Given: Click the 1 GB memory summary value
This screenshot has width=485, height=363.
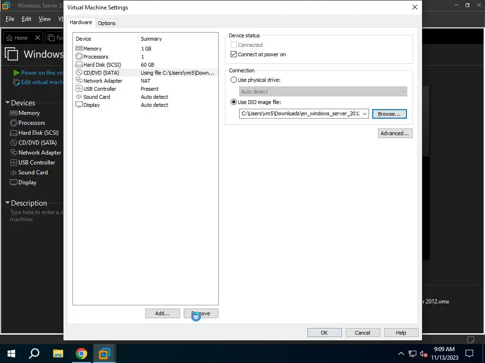Looking at the screenshot, I should tap(146, 49).
